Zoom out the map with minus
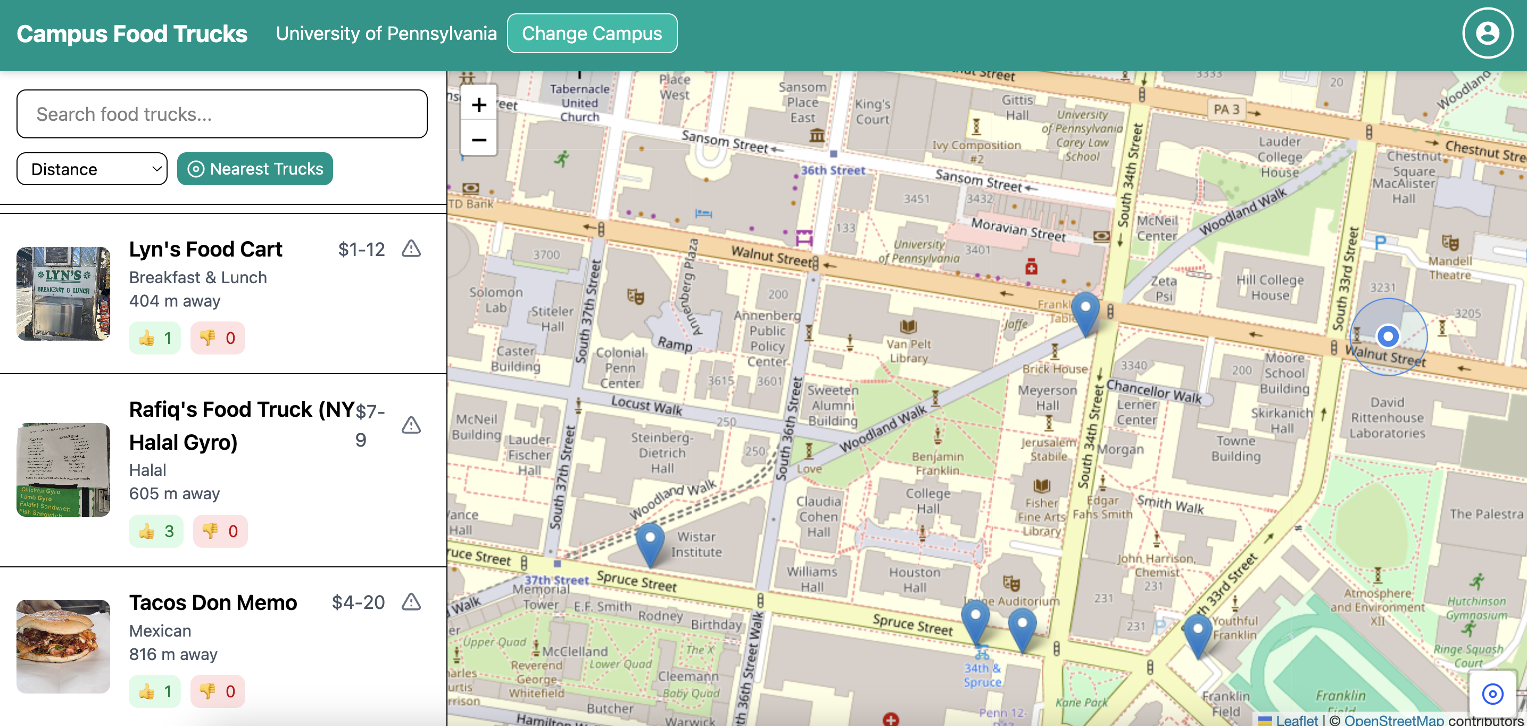This screenshot has width=1527, height=726. coord(479,139)
